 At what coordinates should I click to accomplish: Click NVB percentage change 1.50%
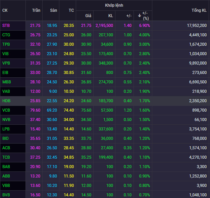pos(145,119)
